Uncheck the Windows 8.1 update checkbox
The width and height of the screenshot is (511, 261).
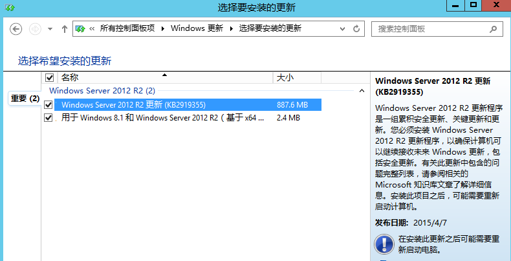pyautogui.click(x=49, y=118)
